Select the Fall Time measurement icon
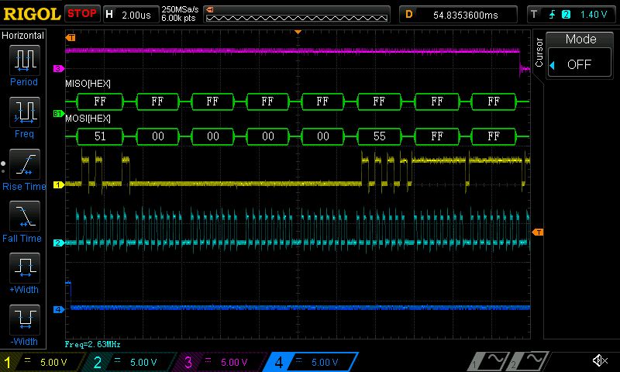620x372 pixels. [x=25, y=216]
